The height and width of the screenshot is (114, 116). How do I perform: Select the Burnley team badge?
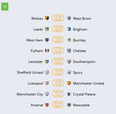[69, 40]
